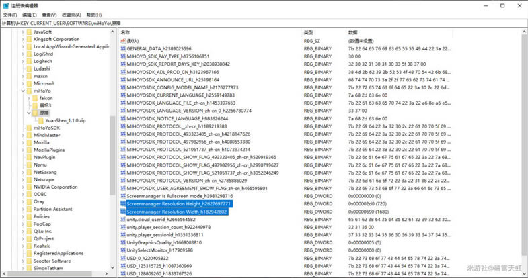
Task: Click the UnitySelectMonitor value icon
Action: pyautogui.click(x=122, y=250)
